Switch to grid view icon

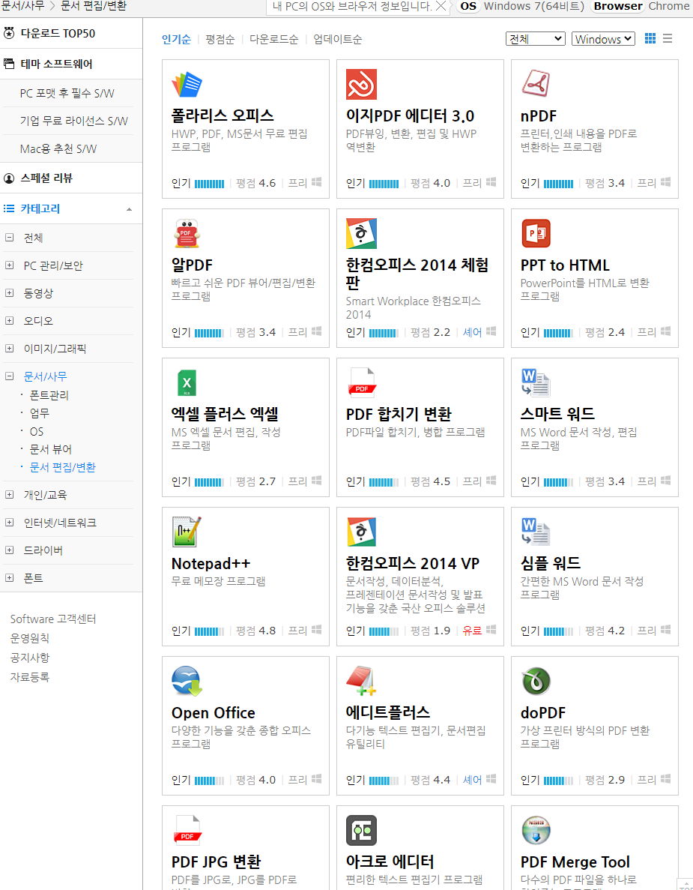[650, 38]
